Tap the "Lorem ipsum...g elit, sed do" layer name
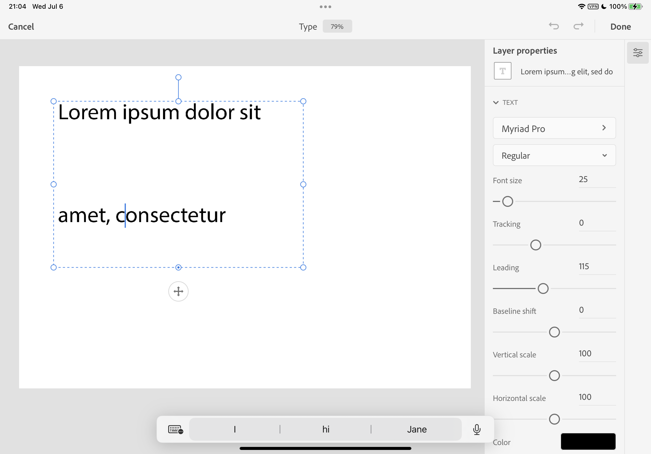 566,72
